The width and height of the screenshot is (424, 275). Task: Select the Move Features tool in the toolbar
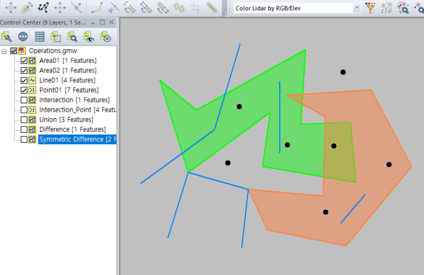pos(11,7)
